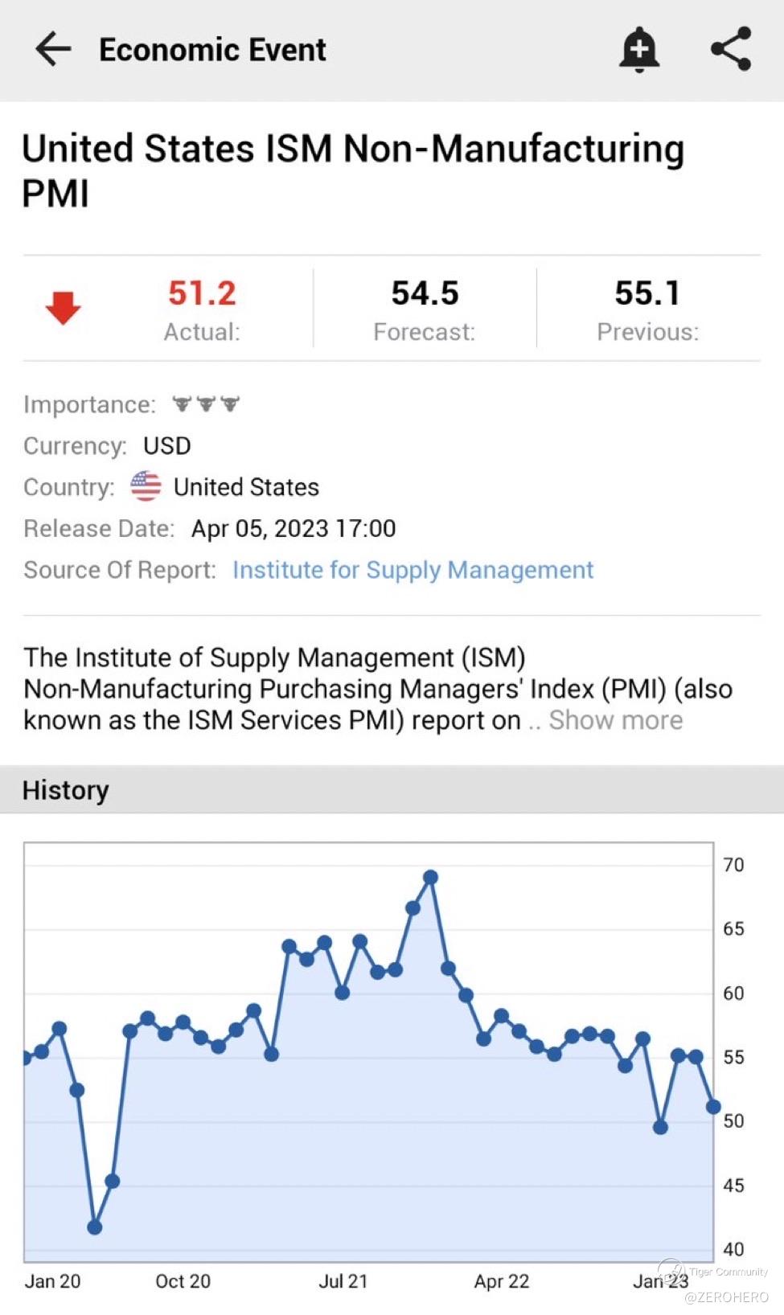Tap the back arrow icon

(54, 49)
